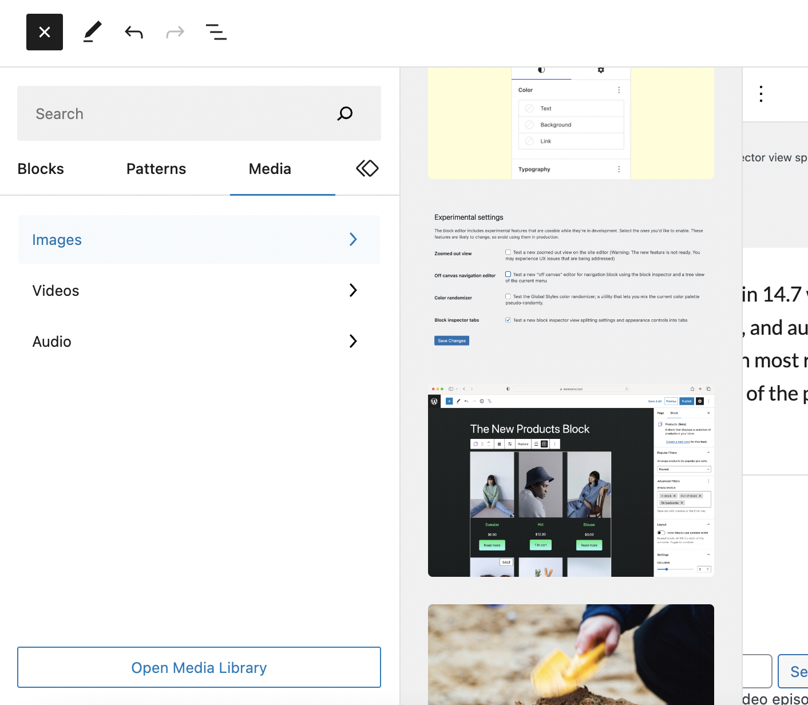This screenshot has width=808, height=705.
Task: Open the diamond-shaped pattern explorer icon
Action: click(367, 168)
